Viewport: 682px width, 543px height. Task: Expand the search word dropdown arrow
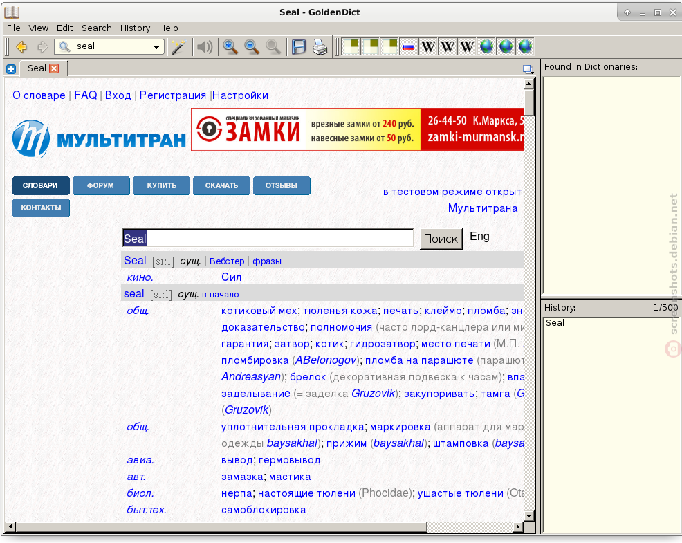(156, 47)
